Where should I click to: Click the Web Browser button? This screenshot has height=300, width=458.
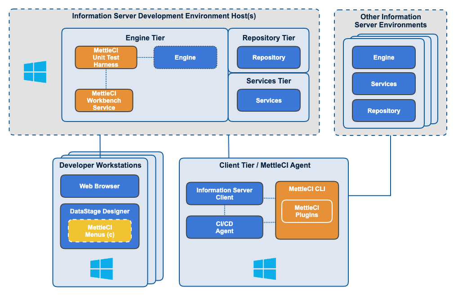tap(99, 186)
